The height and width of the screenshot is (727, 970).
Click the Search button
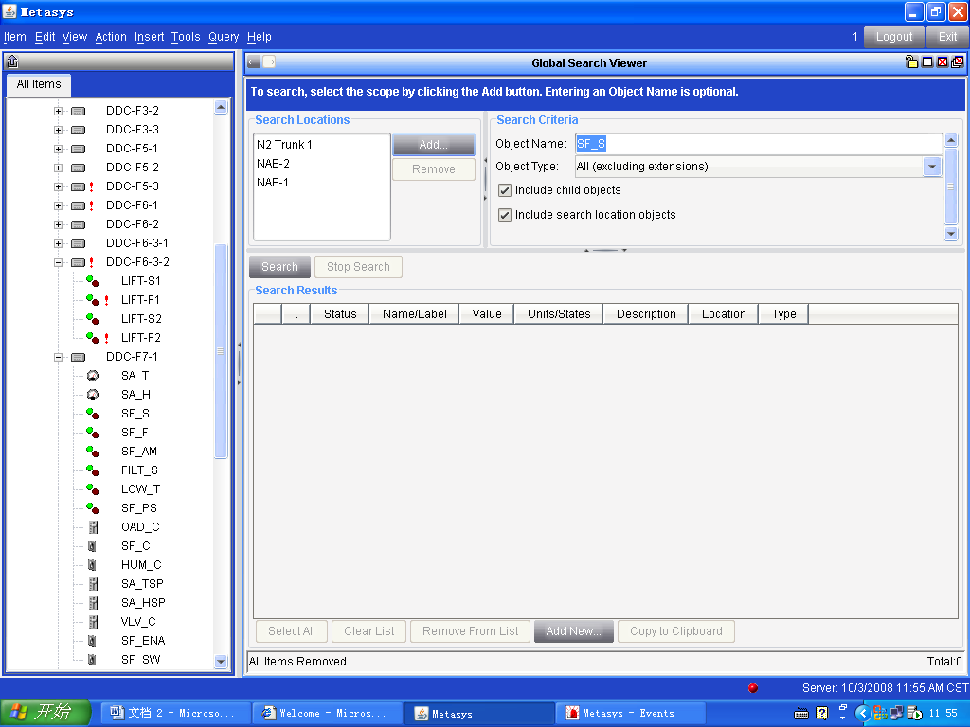tap(279, 267)
